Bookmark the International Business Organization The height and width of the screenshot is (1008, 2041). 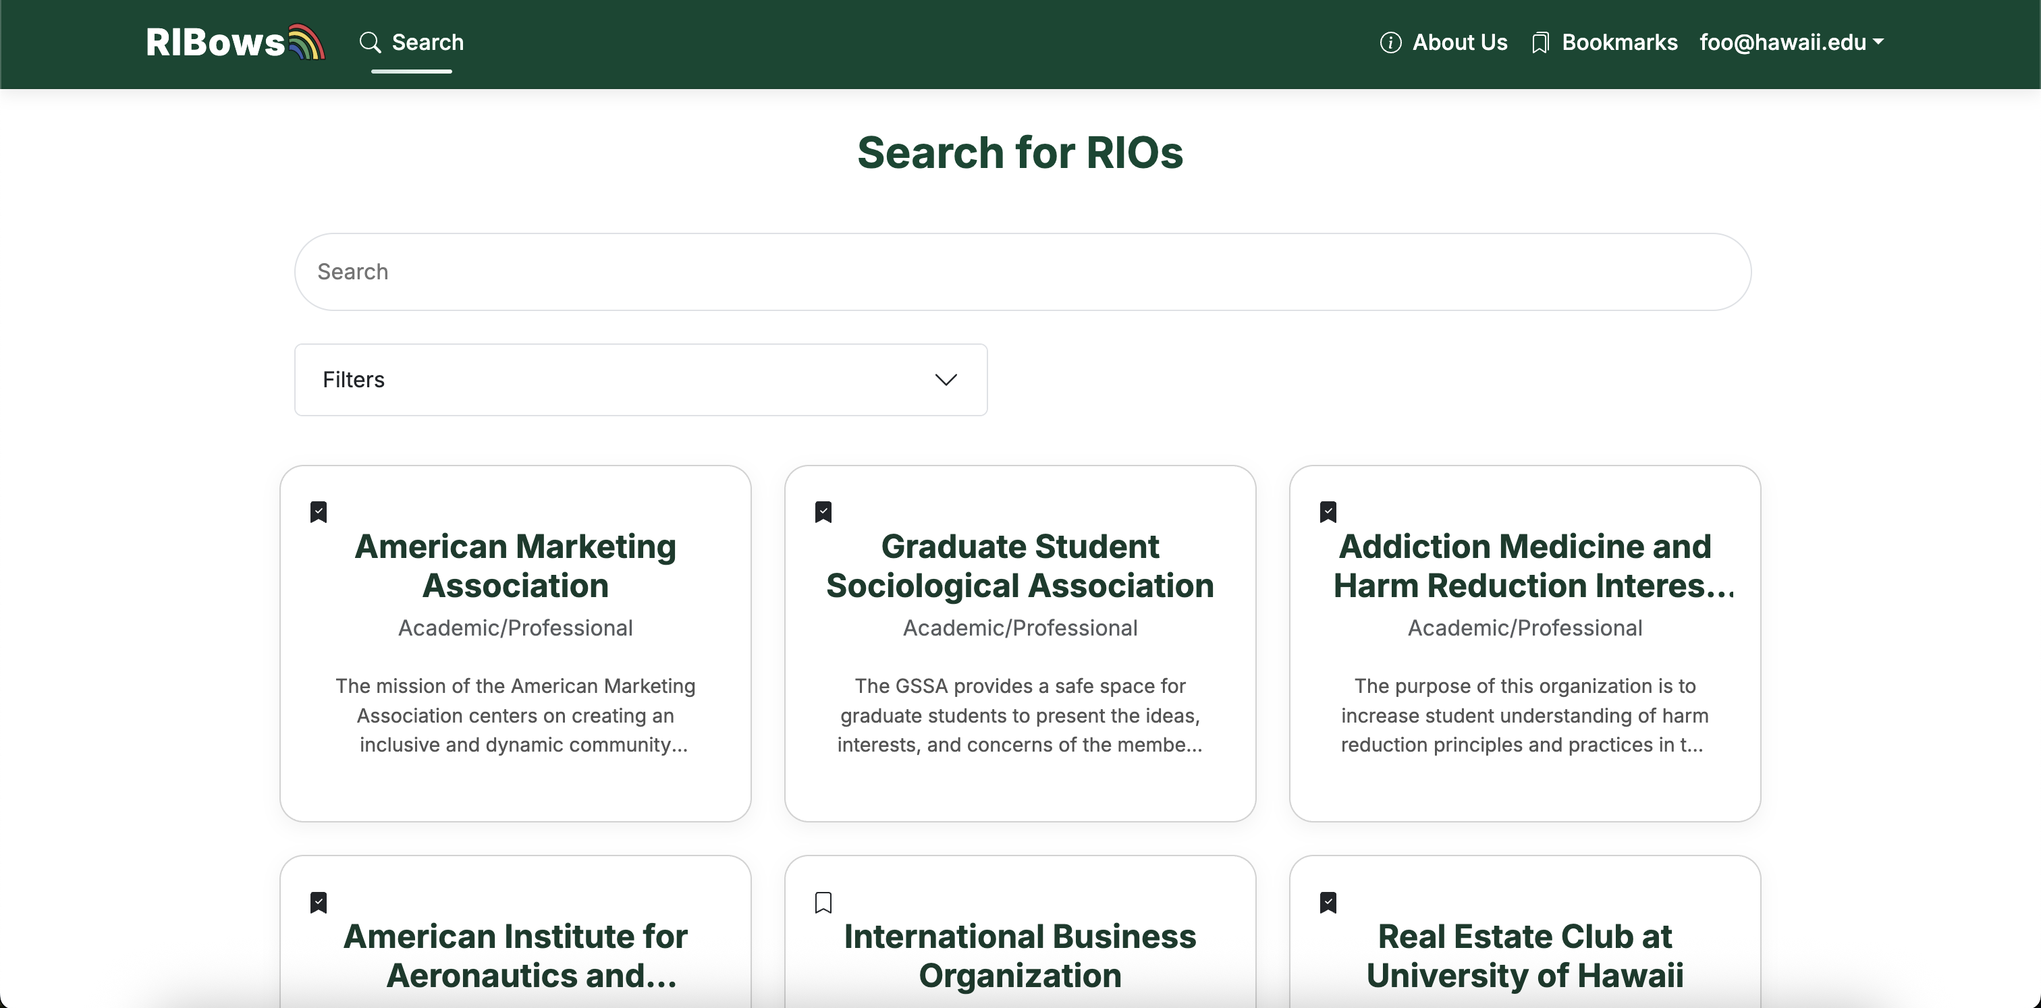click(823, 902)
